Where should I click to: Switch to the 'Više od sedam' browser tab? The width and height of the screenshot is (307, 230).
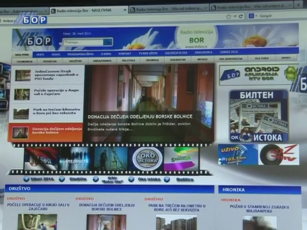click(x=252, y=7)
